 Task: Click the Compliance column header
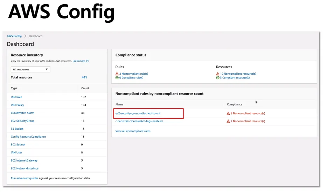tap(235, 104)
